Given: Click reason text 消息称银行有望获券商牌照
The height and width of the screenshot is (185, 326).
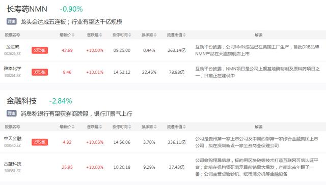Looking at the screenshot, I should [x=55, y=113].
